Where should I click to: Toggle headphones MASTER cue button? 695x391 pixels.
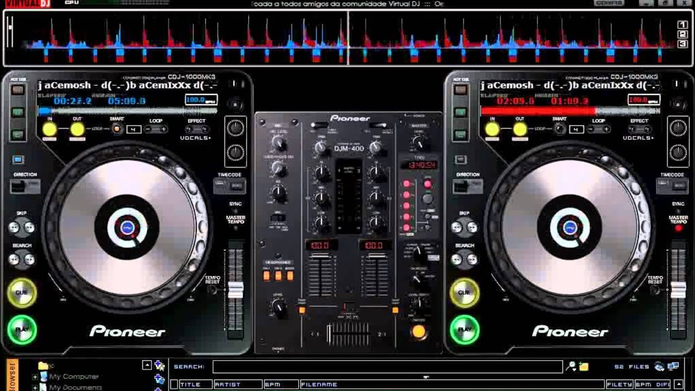(290, 275)
